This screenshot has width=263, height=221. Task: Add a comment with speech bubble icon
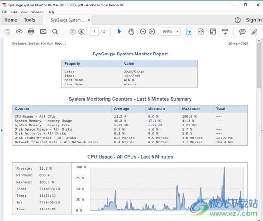click(243, 31)
